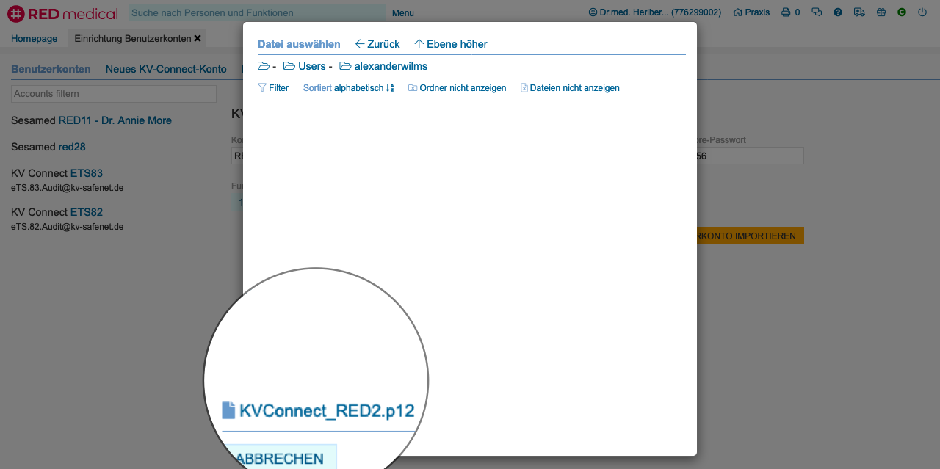The image size is (940, 469).
Task: Click the 'Accounts filtern' input field
Action: (x=114, y=94)
